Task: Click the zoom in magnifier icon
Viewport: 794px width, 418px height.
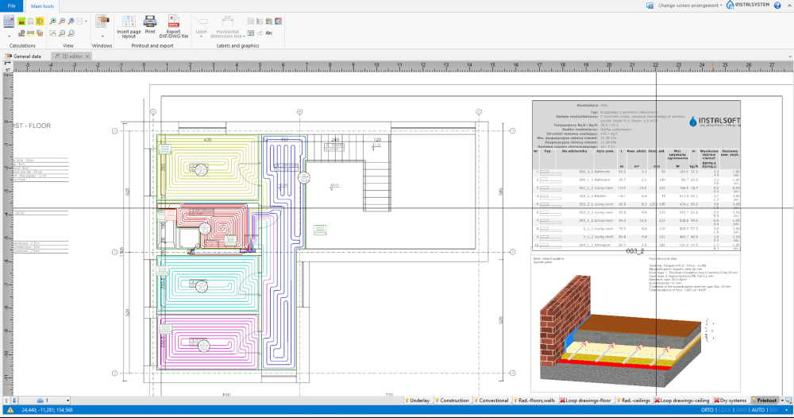Action: pos(52,21)
